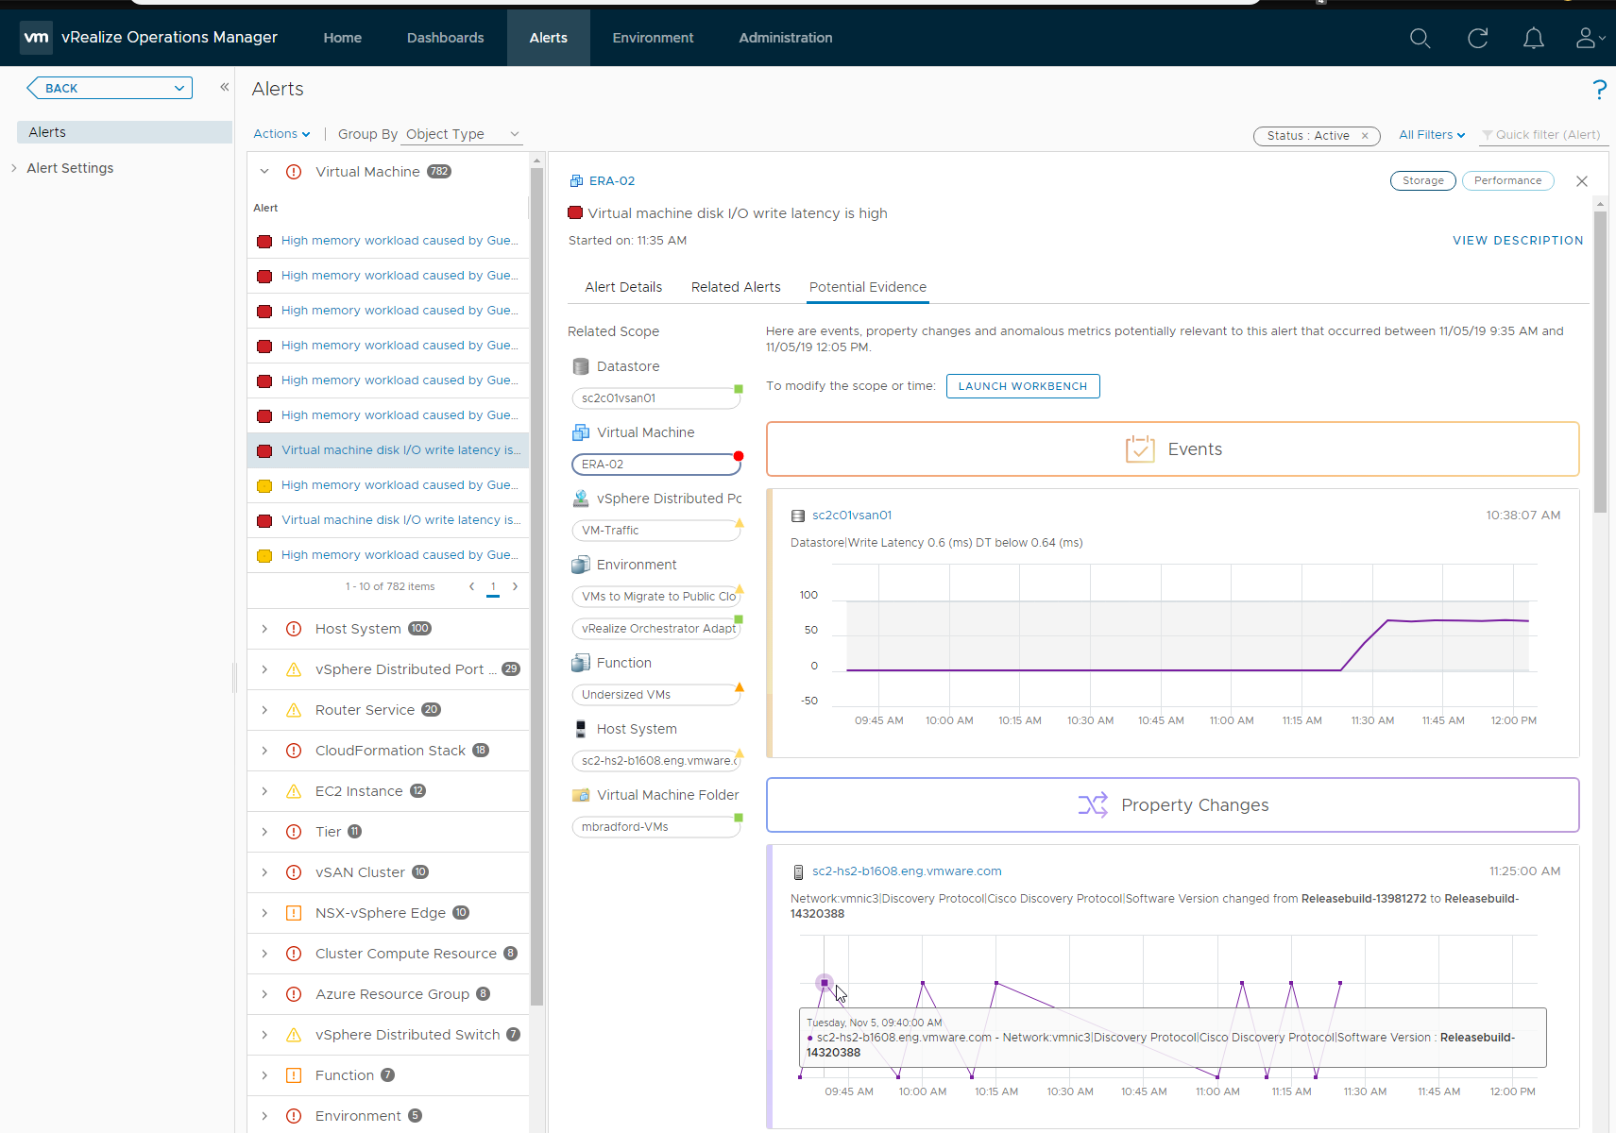
Task: Remove the Status Active filter chip
Action: click(x=1365, y=136)
